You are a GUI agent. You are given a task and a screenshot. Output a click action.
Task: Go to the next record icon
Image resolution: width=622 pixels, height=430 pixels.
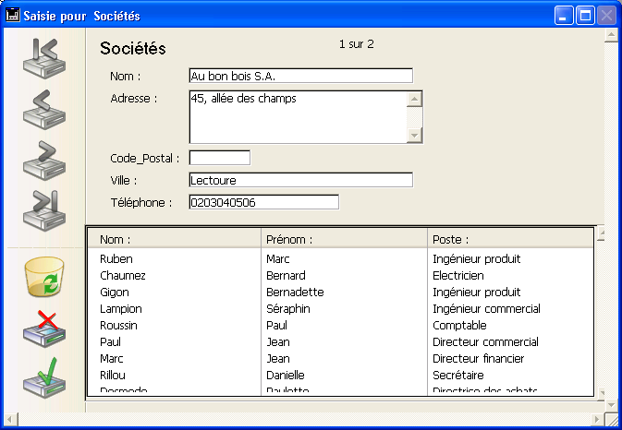tap(43, 159)
